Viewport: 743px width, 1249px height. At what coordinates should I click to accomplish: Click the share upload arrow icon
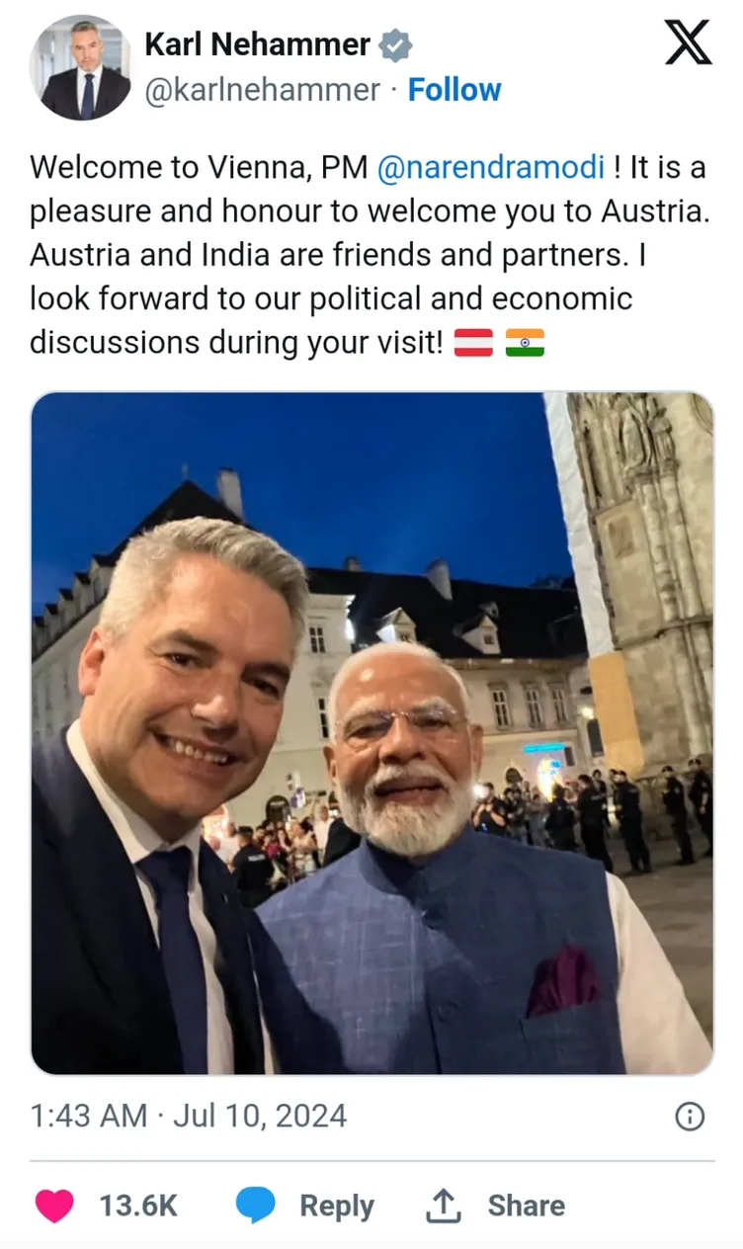(x=444, y=1206)
